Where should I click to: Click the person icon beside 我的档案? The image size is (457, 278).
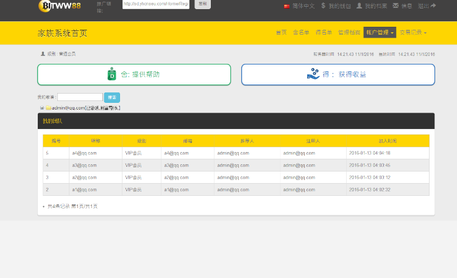coord(359,6)
